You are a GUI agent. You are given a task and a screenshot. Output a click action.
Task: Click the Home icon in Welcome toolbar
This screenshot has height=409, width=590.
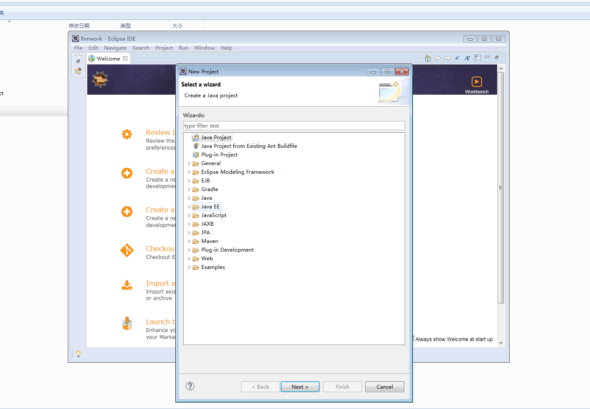(x=428, y=58)
